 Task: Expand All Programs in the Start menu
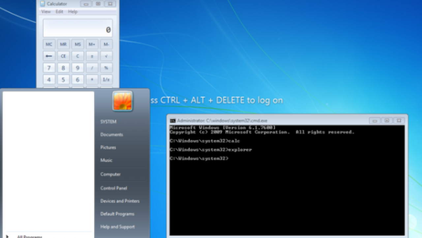[x=29, y=236]
